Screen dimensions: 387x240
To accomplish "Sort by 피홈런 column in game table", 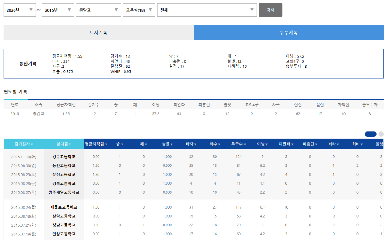I will pos(310,144).
